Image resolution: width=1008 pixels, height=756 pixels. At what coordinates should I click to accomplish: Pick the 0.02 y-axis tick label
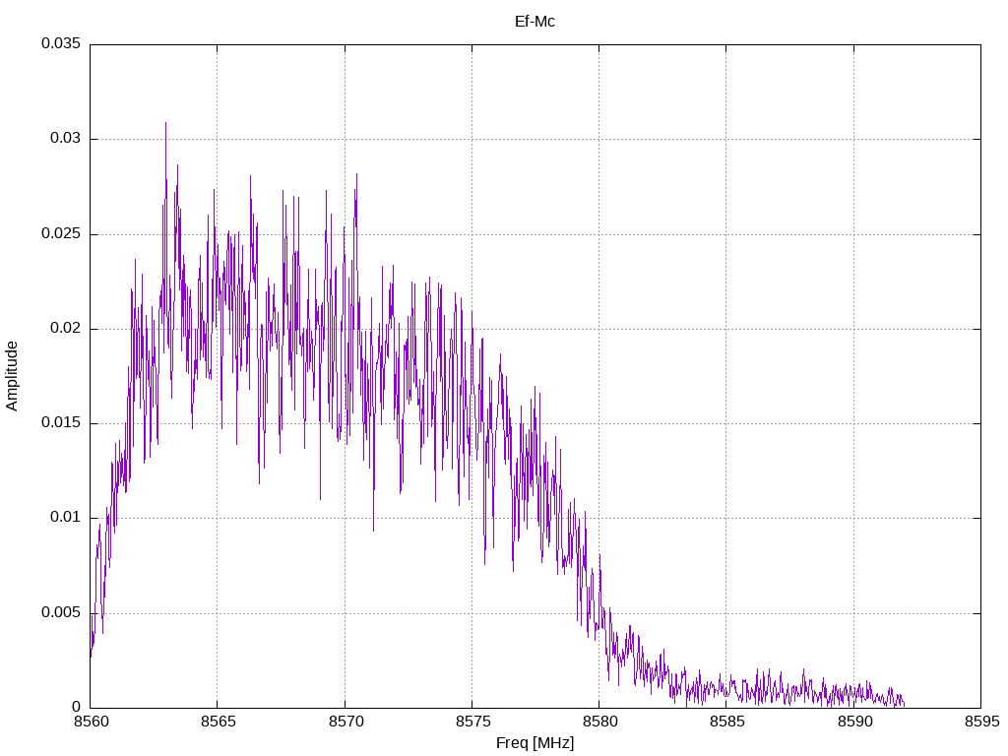click(x=64, y=329)
